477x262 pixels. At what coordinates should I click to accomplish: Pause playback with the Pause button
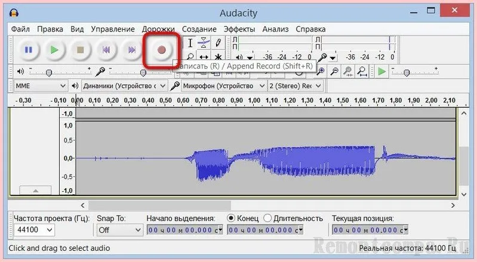[x=28, y=50]
